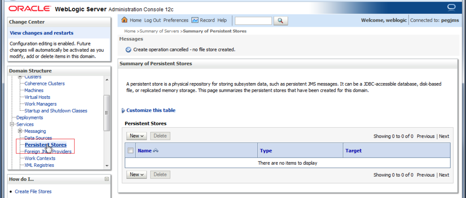
Task: Select Messaging tree item
Action: [35, 131]
